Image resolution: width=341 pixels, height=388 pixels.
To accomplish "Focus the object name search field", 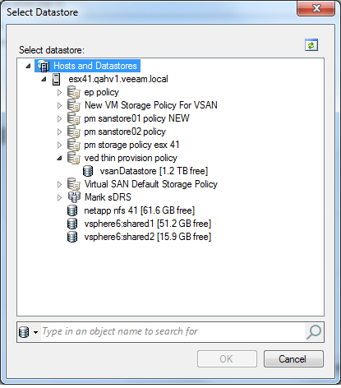I will point(173,332).
